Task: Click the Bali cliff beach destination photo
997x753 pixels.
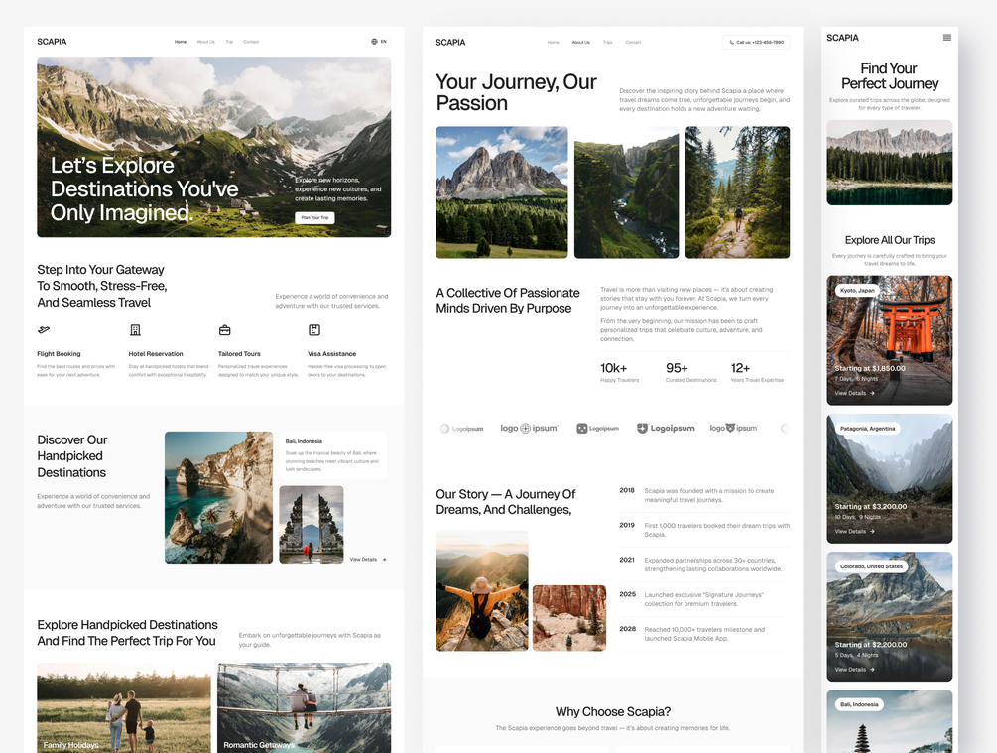Action: click(x=218, y=497)
